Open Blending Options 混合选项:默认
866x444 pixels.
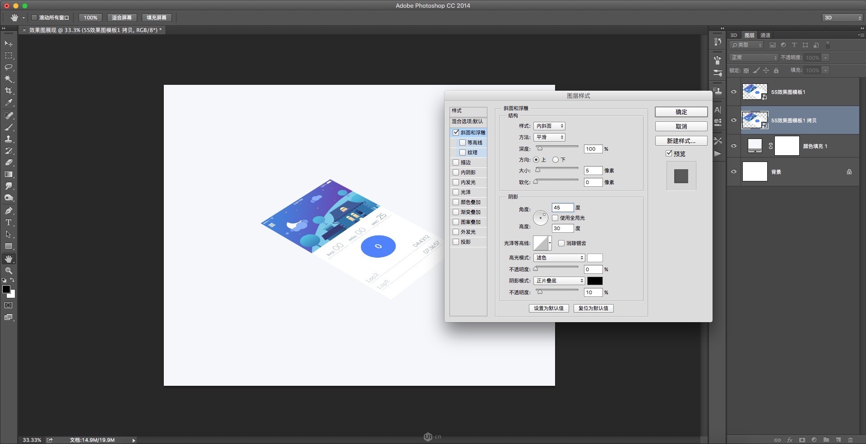coord(468,121)
